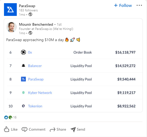Click the post text 'ParaSwap approaching $10M a day'
Viewport: 147px width, 137px height.
point(35,40)
